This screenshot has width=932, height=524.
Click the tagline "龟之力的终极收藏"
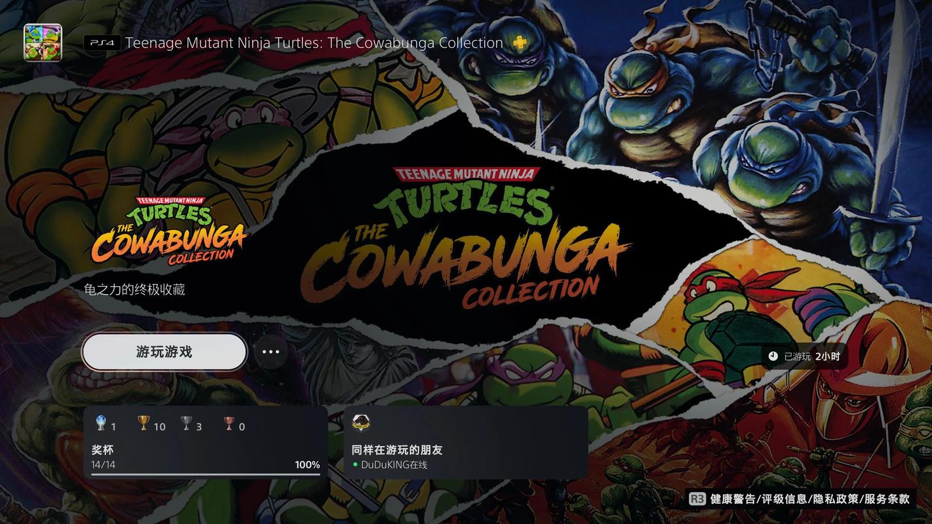pos(134,289)
